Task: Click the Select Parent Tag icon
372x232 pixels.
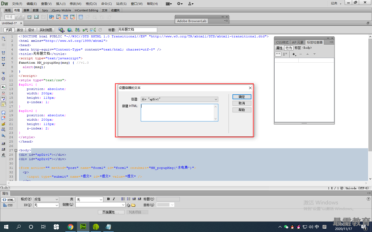Action: point(3,73)
